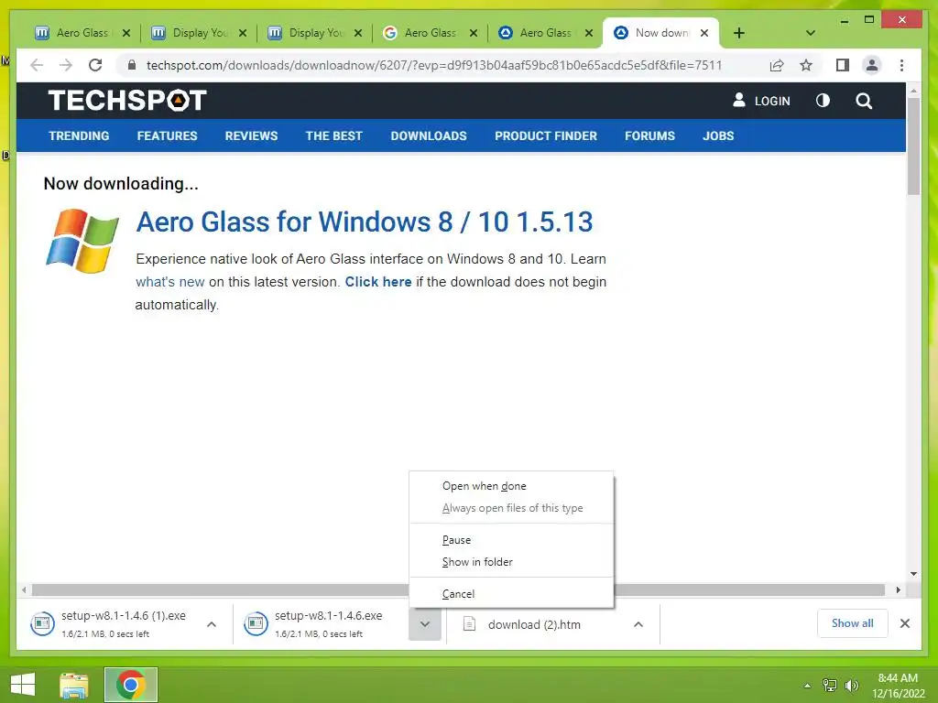
Task: Click the download (2).htm file icon
Action: [470, 624]
